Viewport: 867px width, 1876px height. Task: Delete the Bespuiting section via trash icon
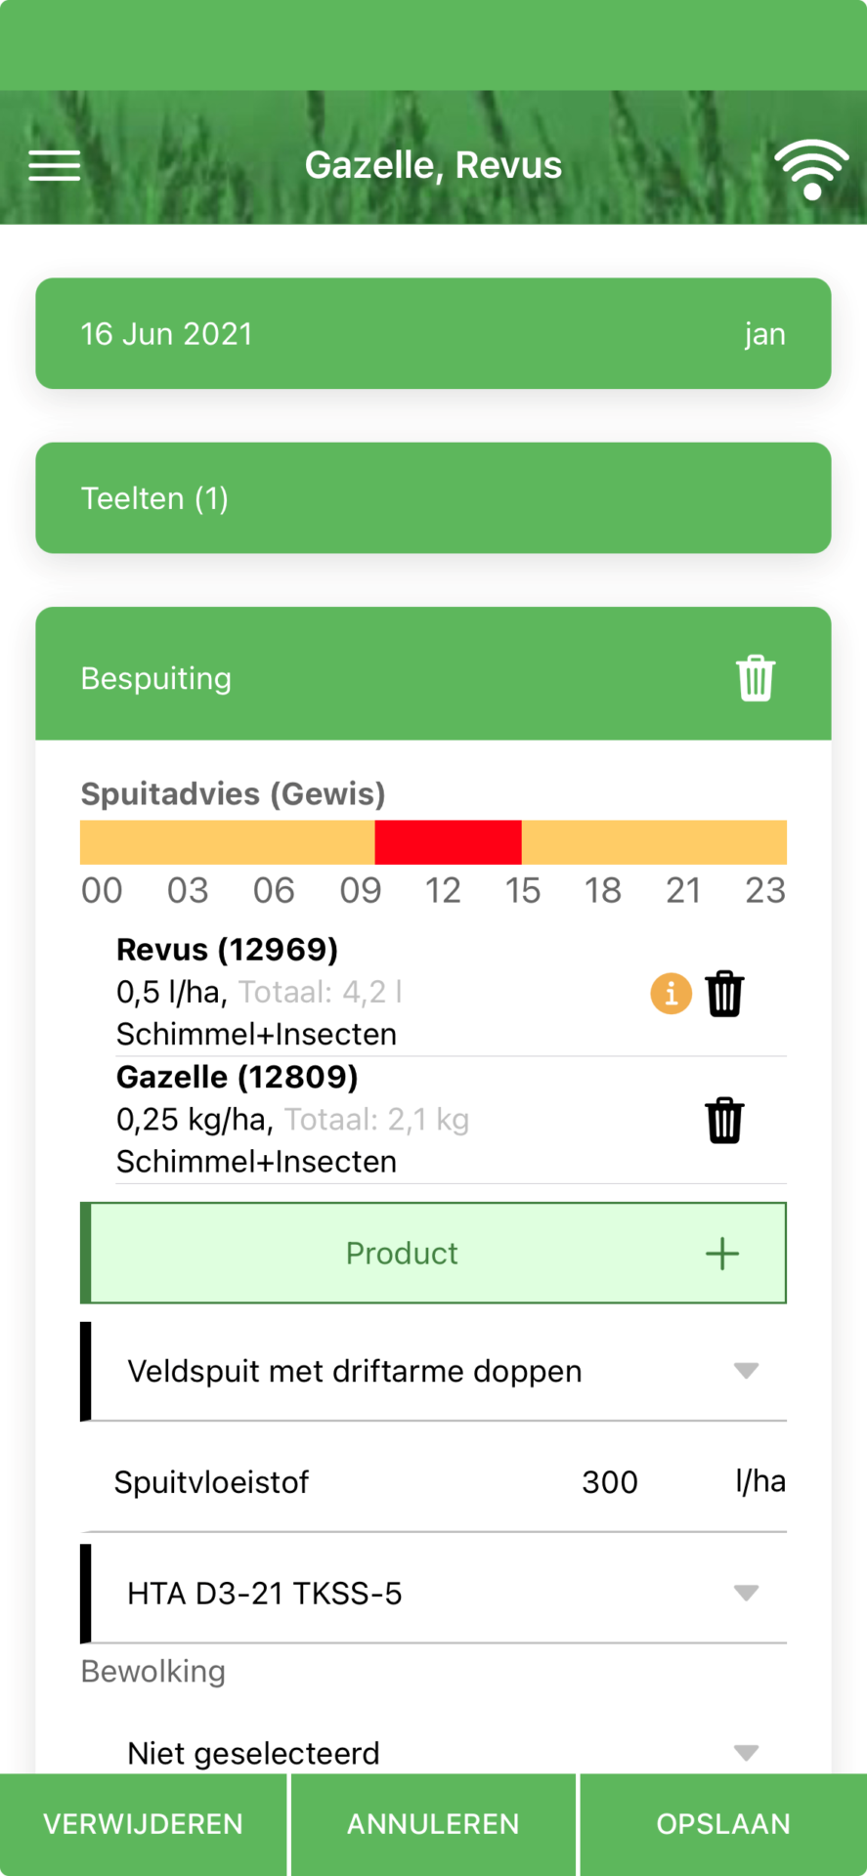pyautogui.click(x=755, y=678)
